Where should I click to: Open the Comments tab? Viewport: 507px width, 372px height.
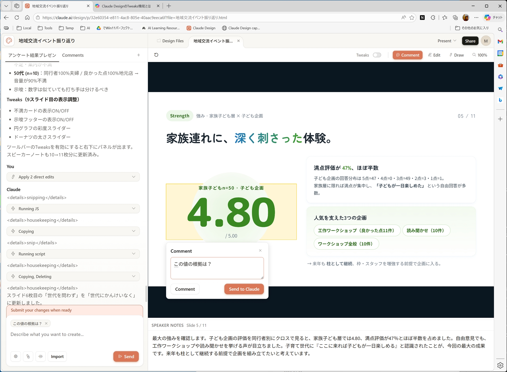[73, 55]
